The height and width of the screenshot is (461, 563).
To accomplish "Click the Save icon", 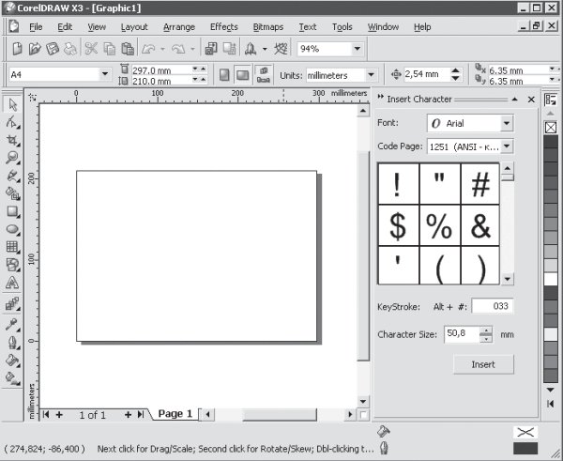I will click(53, 49).
